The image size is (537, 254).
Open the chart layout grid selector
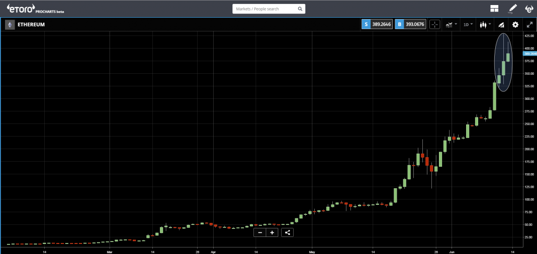pos(494,9)
